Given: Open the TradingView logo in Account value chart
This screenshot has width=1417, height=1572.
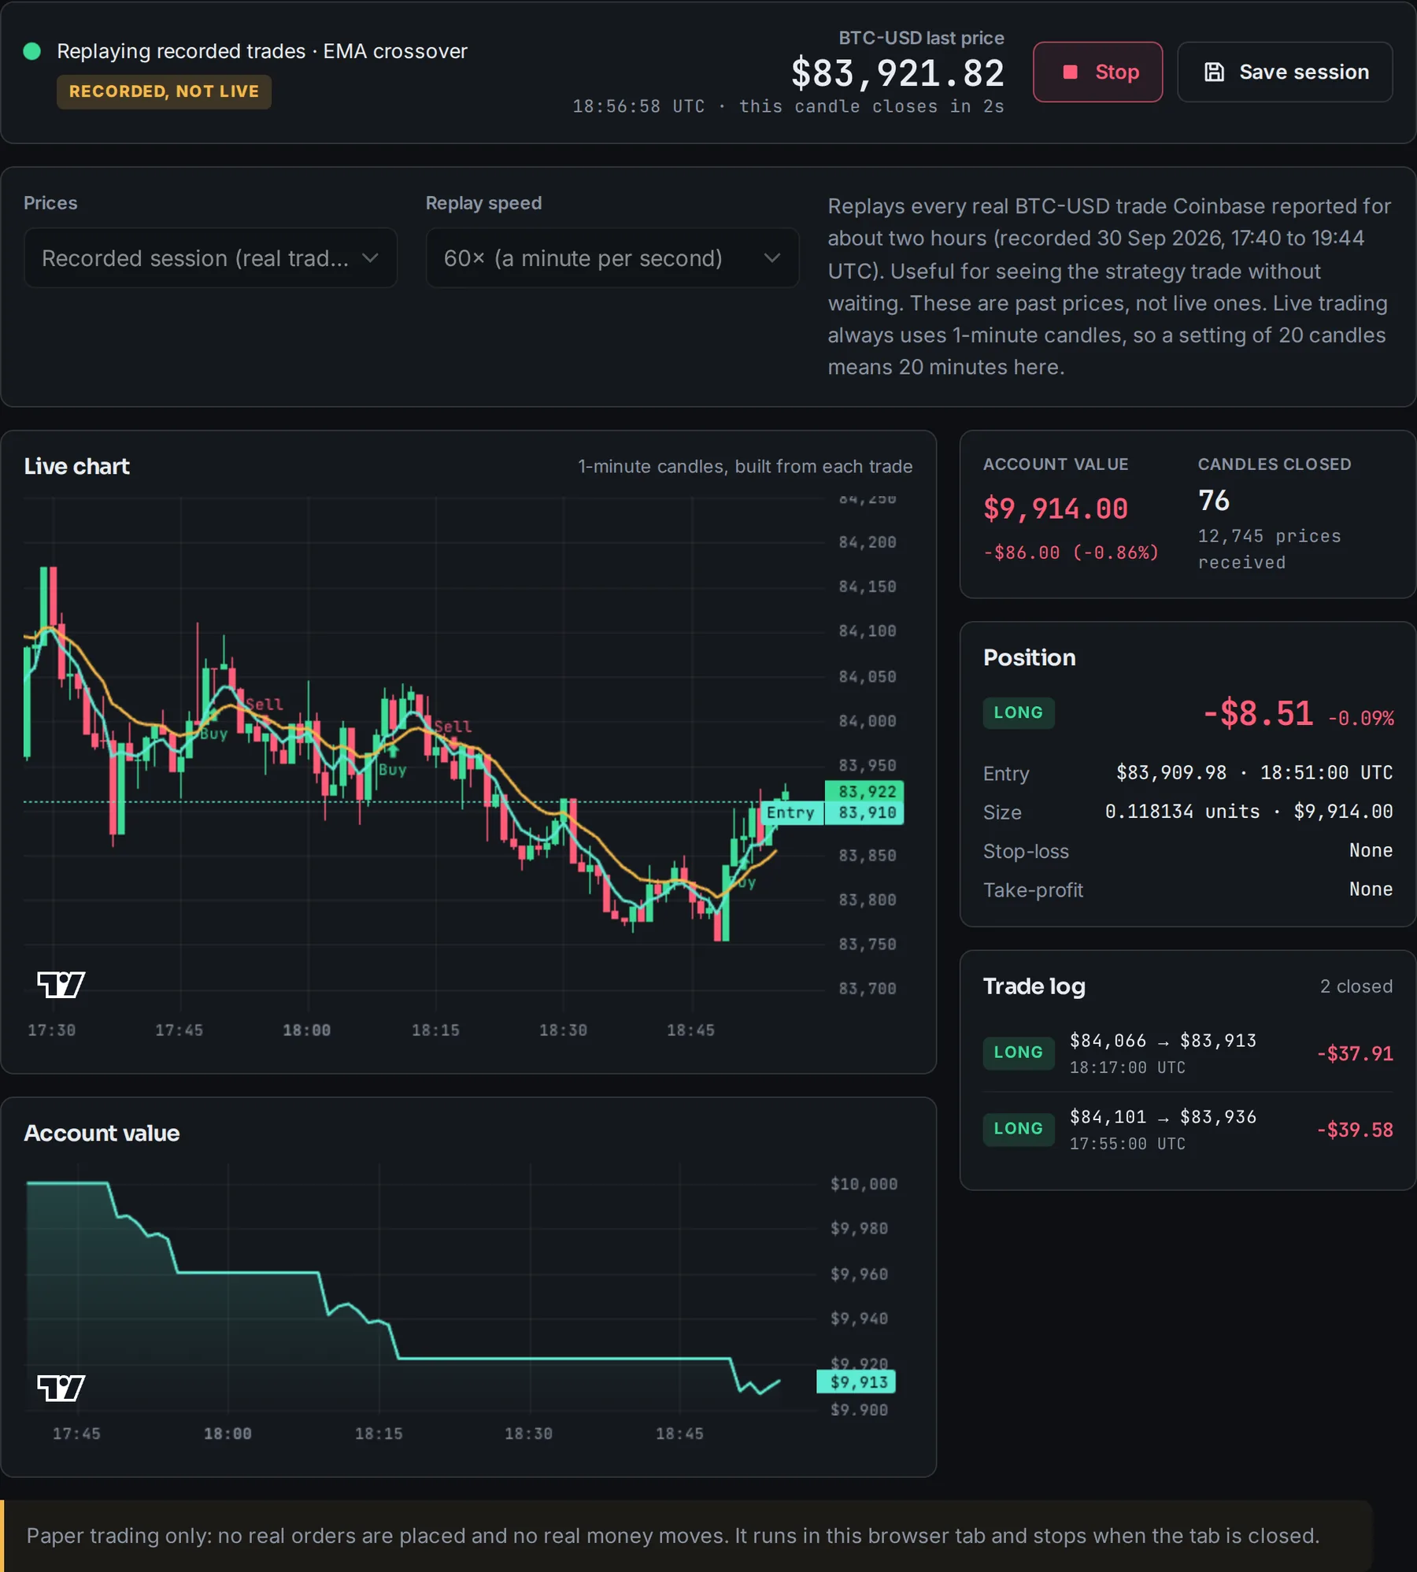Looking at the screenshot, I should coord(61,1388).
